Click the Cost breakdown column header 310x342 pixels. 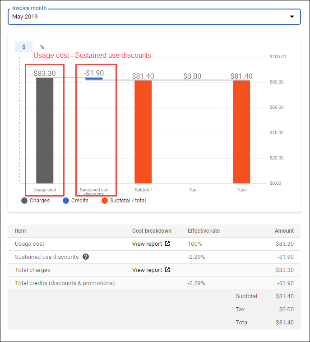pos(152,231)
